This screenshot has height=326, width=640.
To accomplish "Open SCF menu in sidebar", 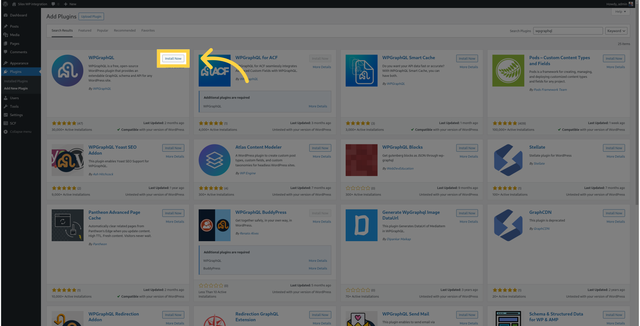I will click(x=13, y=123).
